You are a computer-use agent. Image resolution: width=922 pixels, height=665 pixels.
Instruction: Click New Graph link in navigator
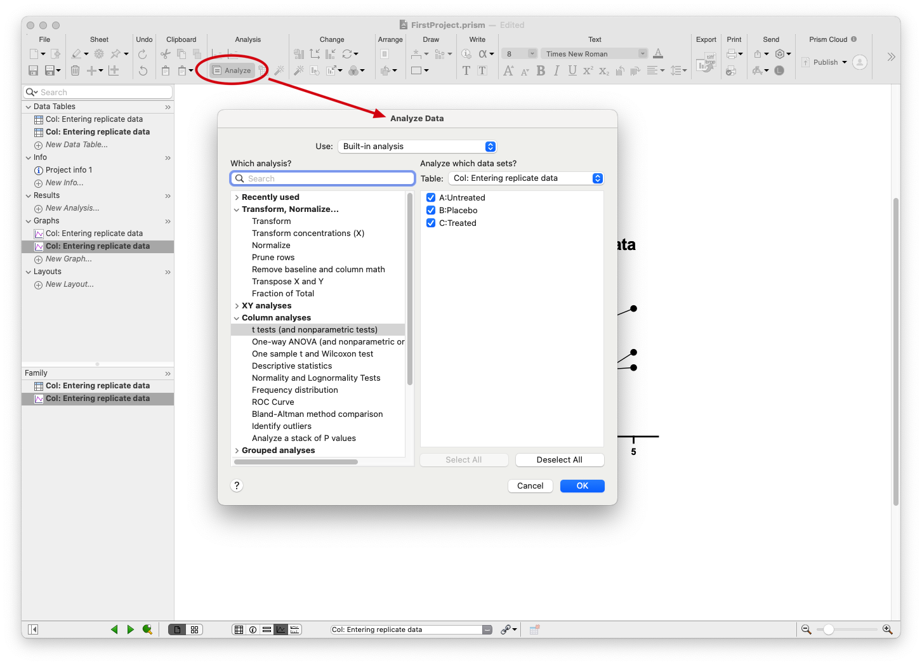69,259
